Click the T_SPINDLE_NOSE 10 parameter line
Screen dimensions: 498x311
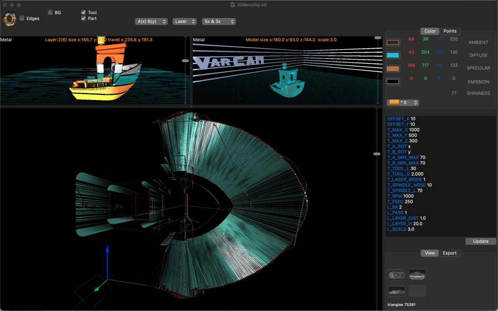click(x=409, y=185)
